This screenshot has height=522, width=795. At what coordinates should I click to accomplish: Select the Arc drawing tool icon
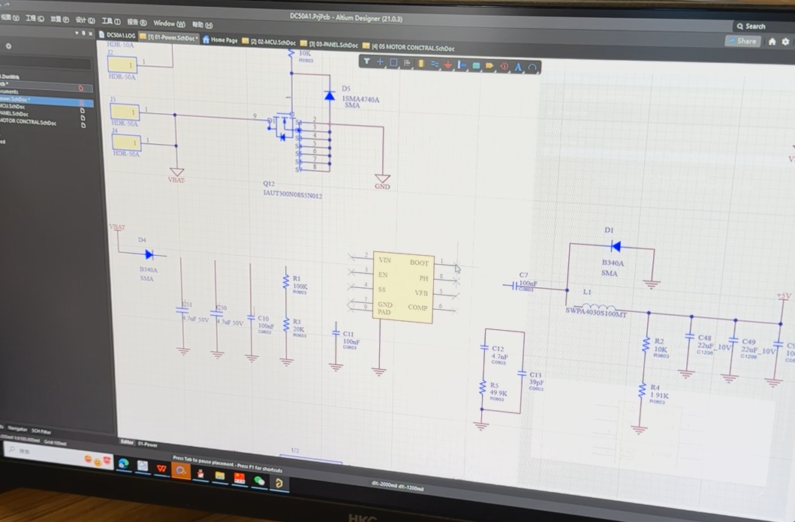point(532,67)
